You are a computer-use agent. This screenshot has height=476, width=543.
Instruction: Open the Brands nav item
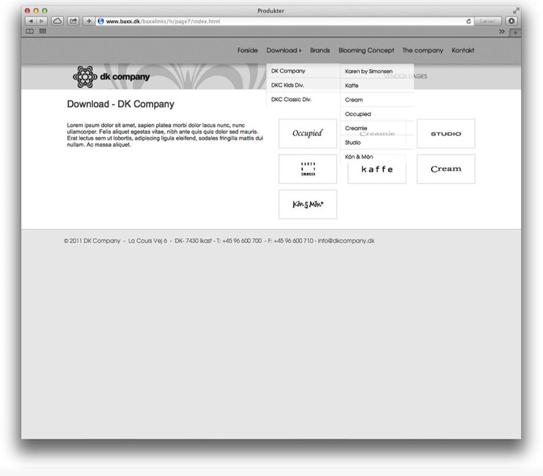(x=320, y=50)
